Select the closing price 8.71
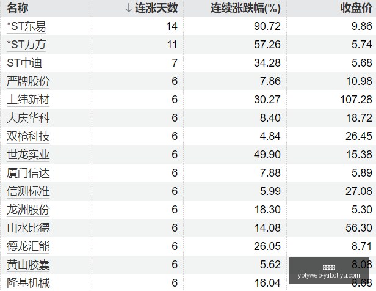 click(x=362, y=246)
